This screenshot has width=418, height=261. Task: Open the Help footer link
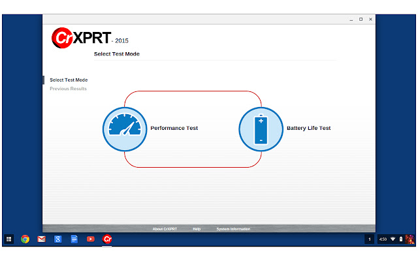(x=197, y=229)
